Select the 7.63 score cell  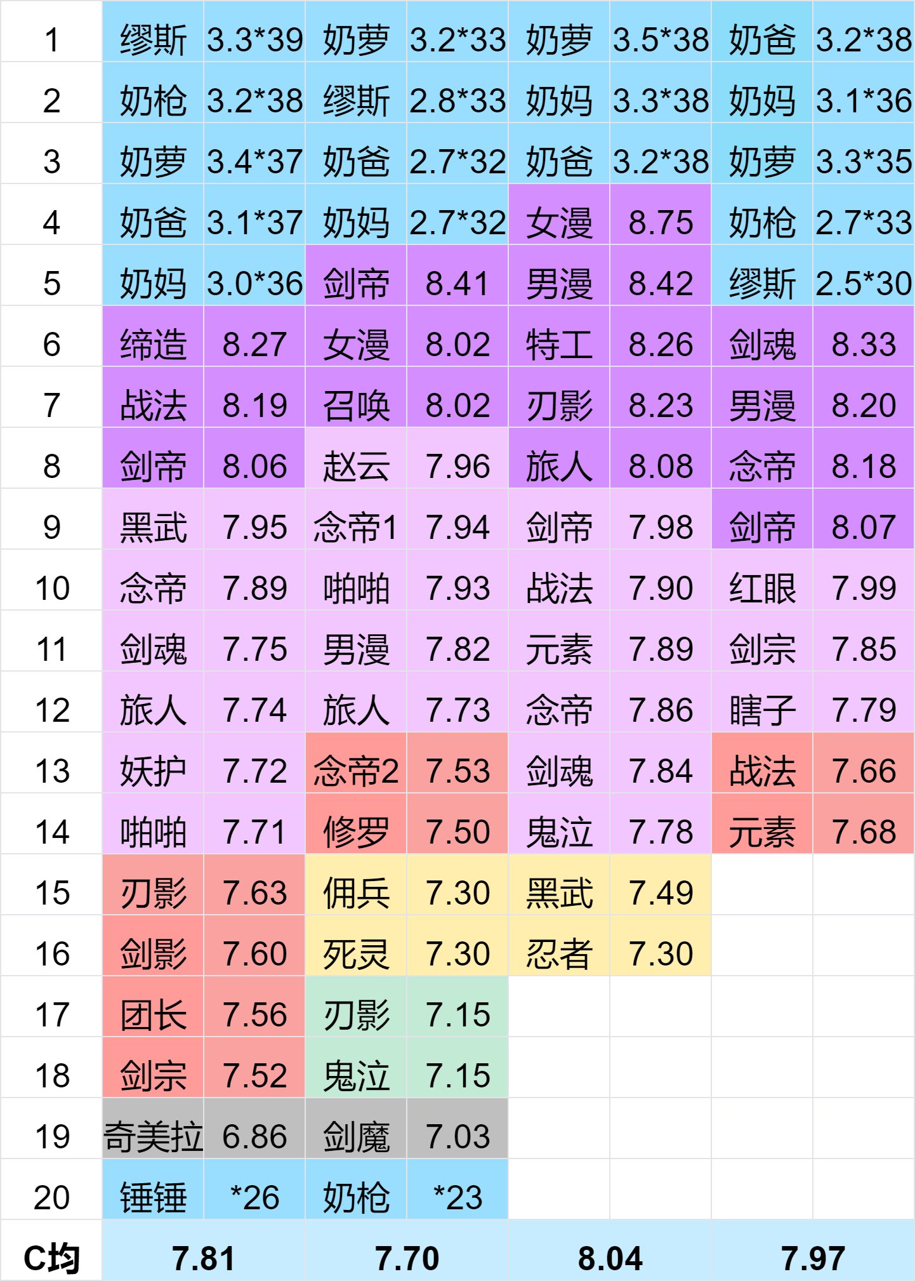(x=254, y=885)
